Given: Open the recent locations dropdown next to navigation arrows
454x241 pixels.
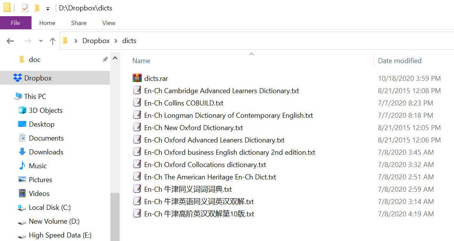Looking at the screenshot, I should 40,40.
